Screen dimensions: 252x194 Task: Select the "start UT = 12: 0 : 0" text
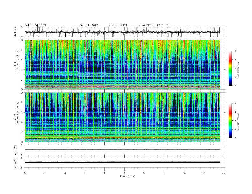154,25
